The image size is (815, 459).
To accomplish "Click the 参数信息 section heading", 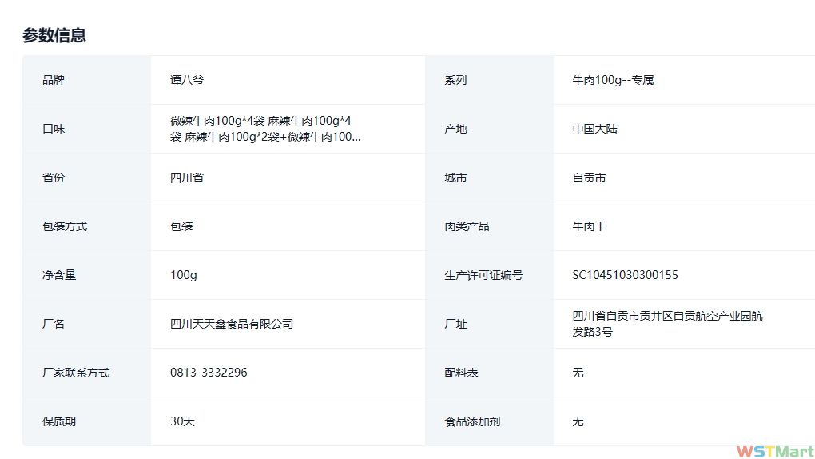I will [54, 35].
